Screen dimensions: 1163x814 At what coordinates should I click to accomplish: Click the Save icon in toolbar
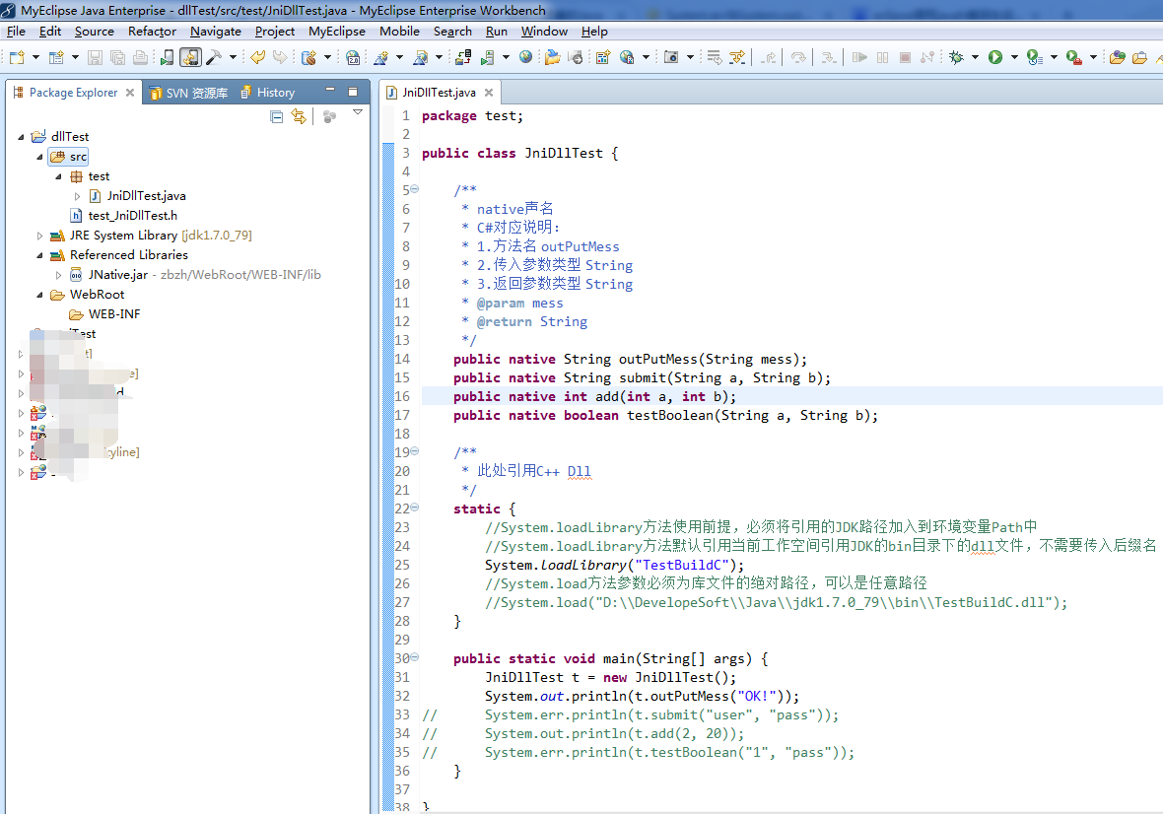pos(95,57)
